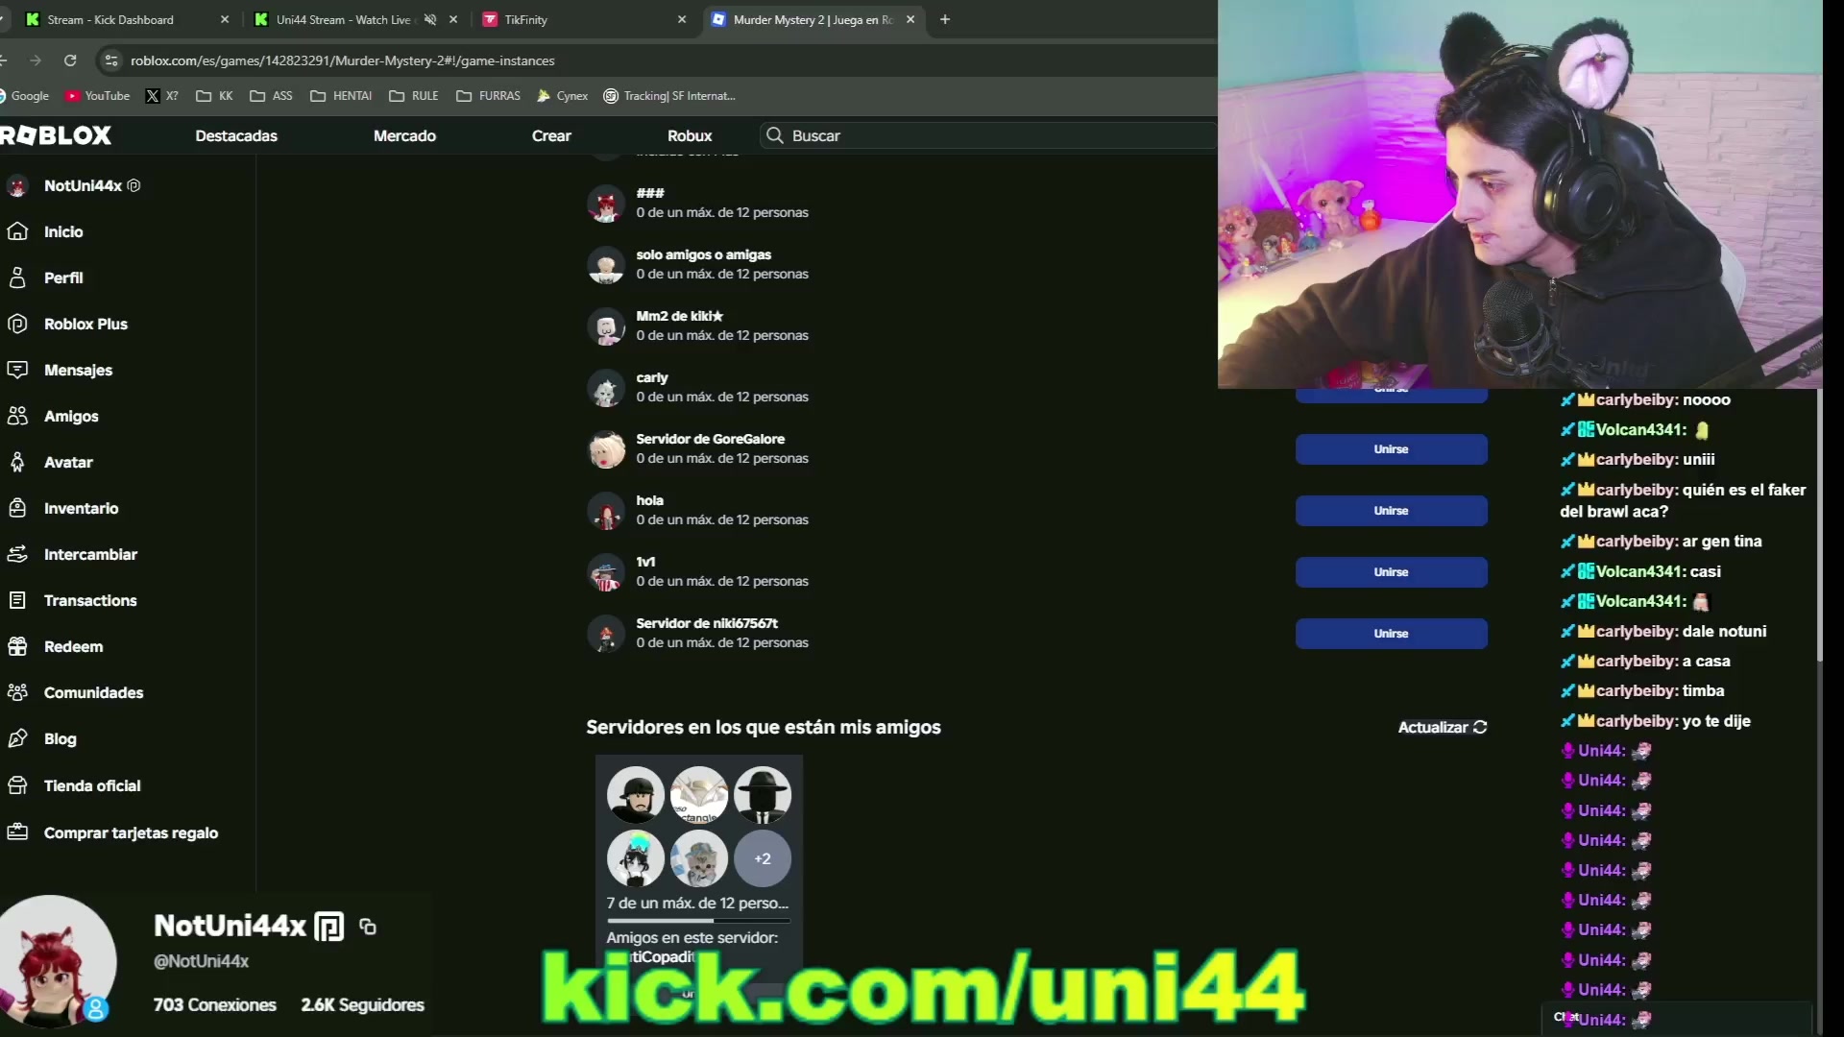Reload the page with the browser refresh icon

pyautogui.click(x=70, y=60)
